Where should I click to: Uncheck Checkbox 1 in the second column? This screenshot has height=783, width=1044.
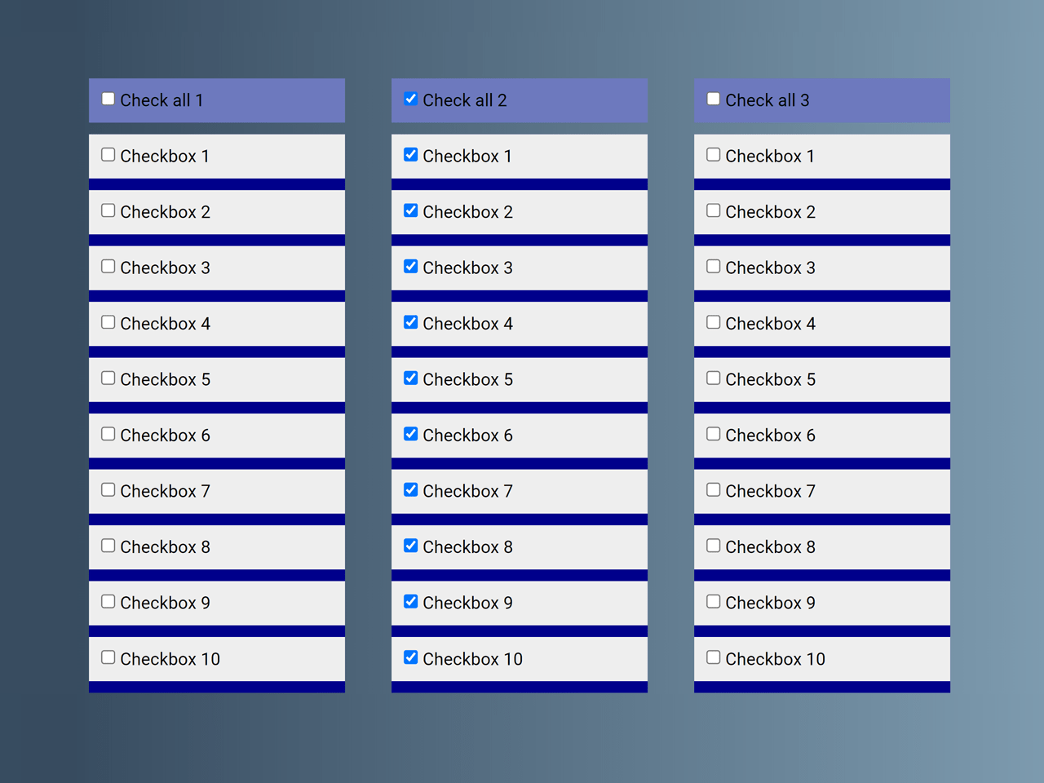coord(410,153)
